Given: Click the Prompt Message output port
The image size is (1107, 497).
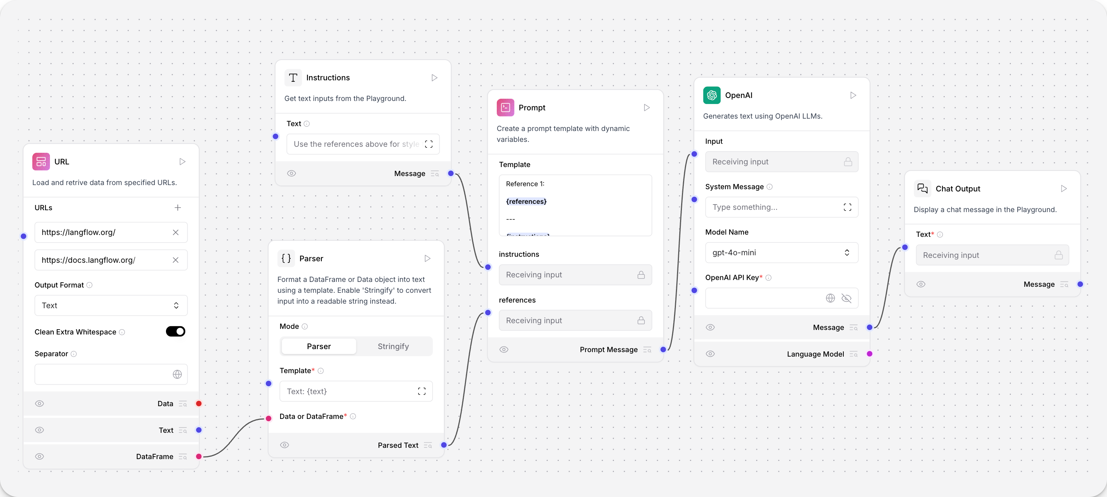Looking at the screenshot, I should (x=663, y=349).
